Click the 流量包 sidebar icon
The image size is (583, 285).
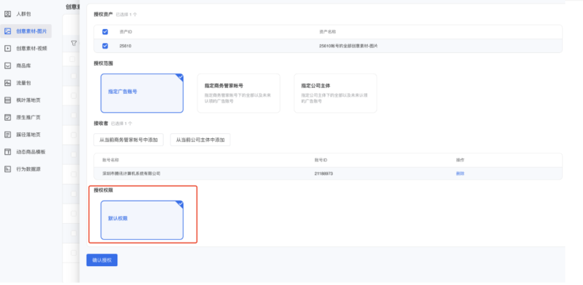click(7, 83)
